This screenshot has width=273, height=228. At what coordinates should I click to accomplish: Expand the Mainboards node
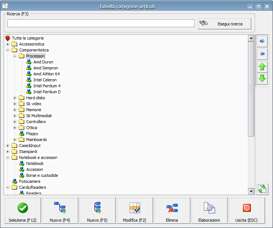tap(15, 140)
